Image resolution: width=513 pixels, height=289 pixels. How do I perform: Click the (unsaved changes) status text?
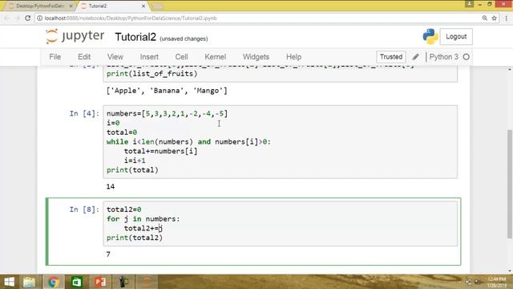184,39
